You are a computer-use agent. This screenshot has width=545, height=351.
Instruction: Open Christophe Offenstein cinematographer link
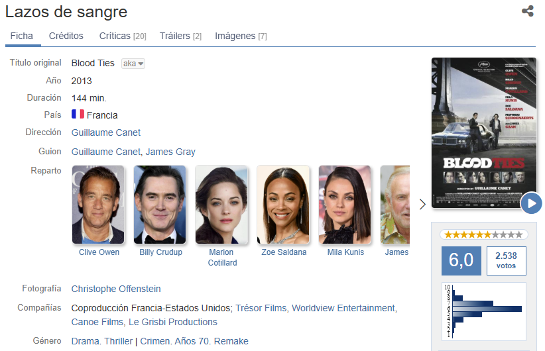(116, 289)
